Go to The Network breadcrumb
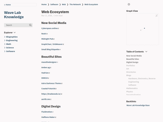 click(x=75, y=5)
